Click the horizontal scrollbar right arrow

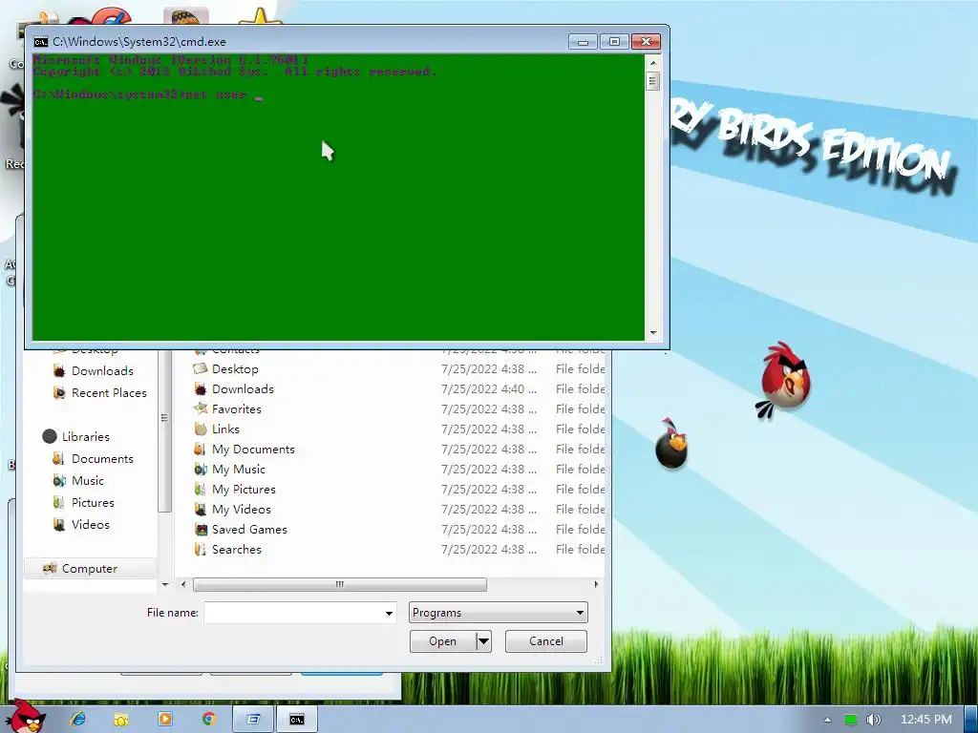click(x=596, y=585)
